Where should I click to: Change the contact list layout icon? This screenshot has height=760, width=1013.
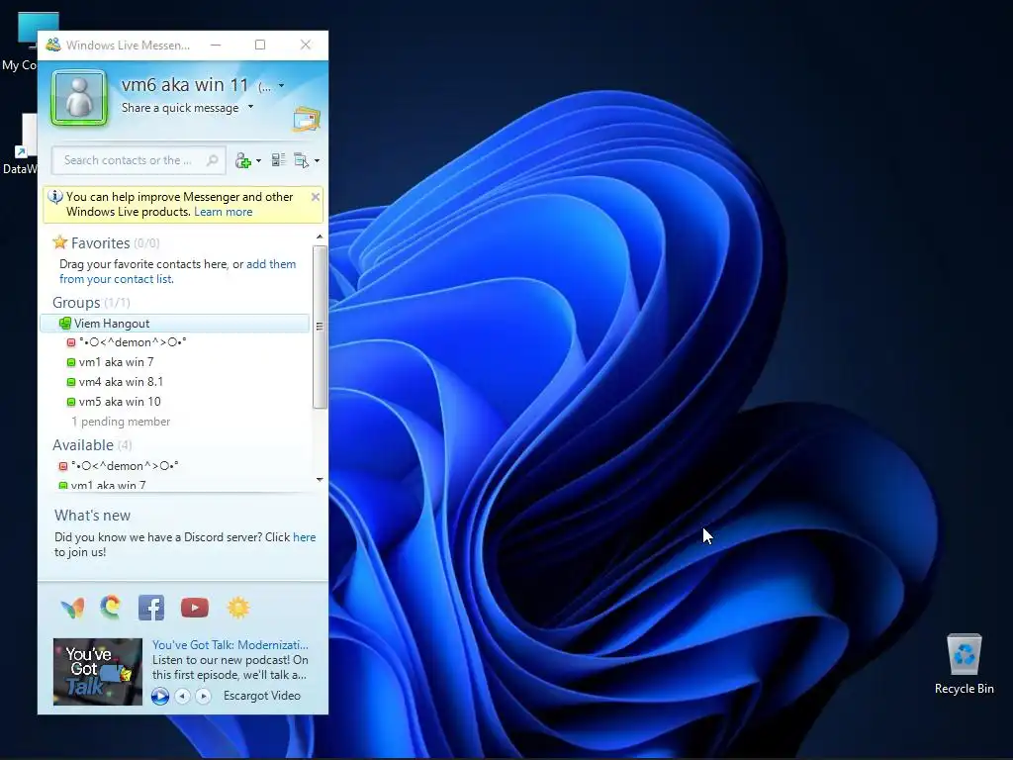click(x=278, y=159)
